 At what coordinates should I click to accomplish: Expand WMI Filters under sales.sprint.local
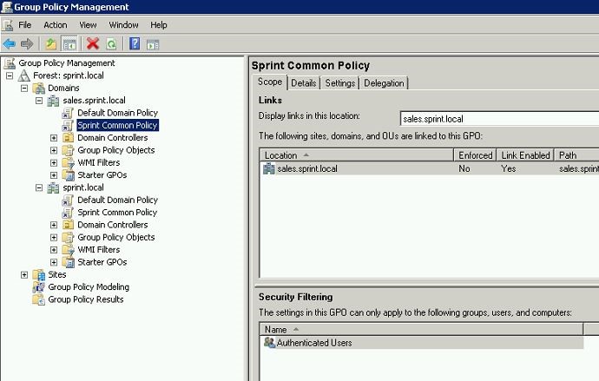[54, 163]
